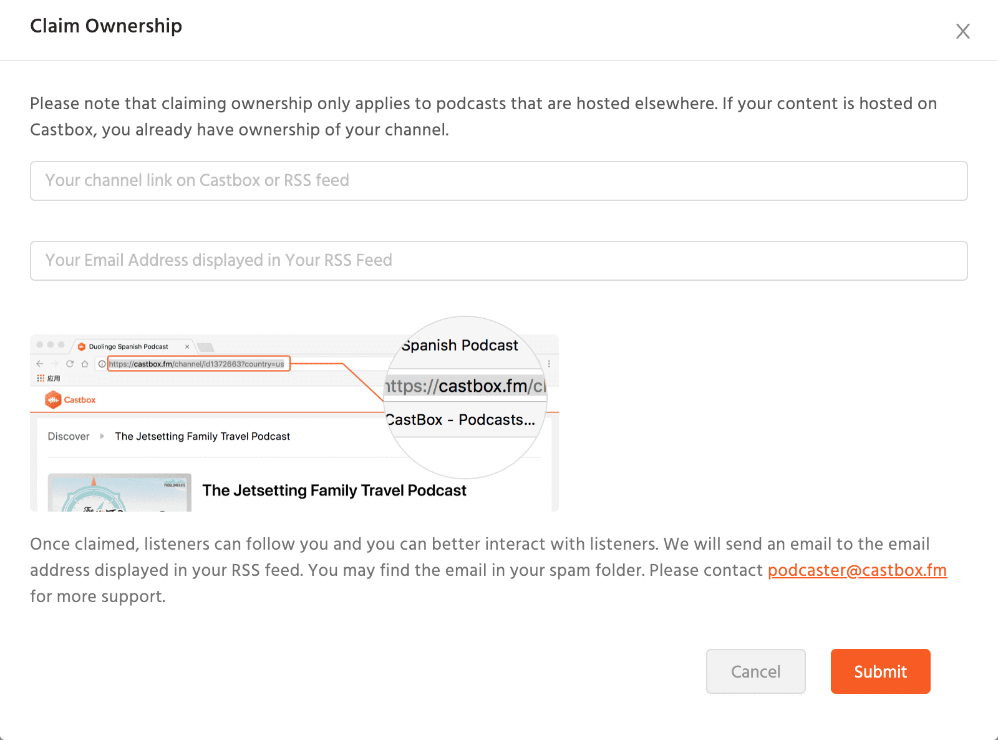
Task: Open the podcaster@castbox.fm support link
Action: [x=857, y=570]
